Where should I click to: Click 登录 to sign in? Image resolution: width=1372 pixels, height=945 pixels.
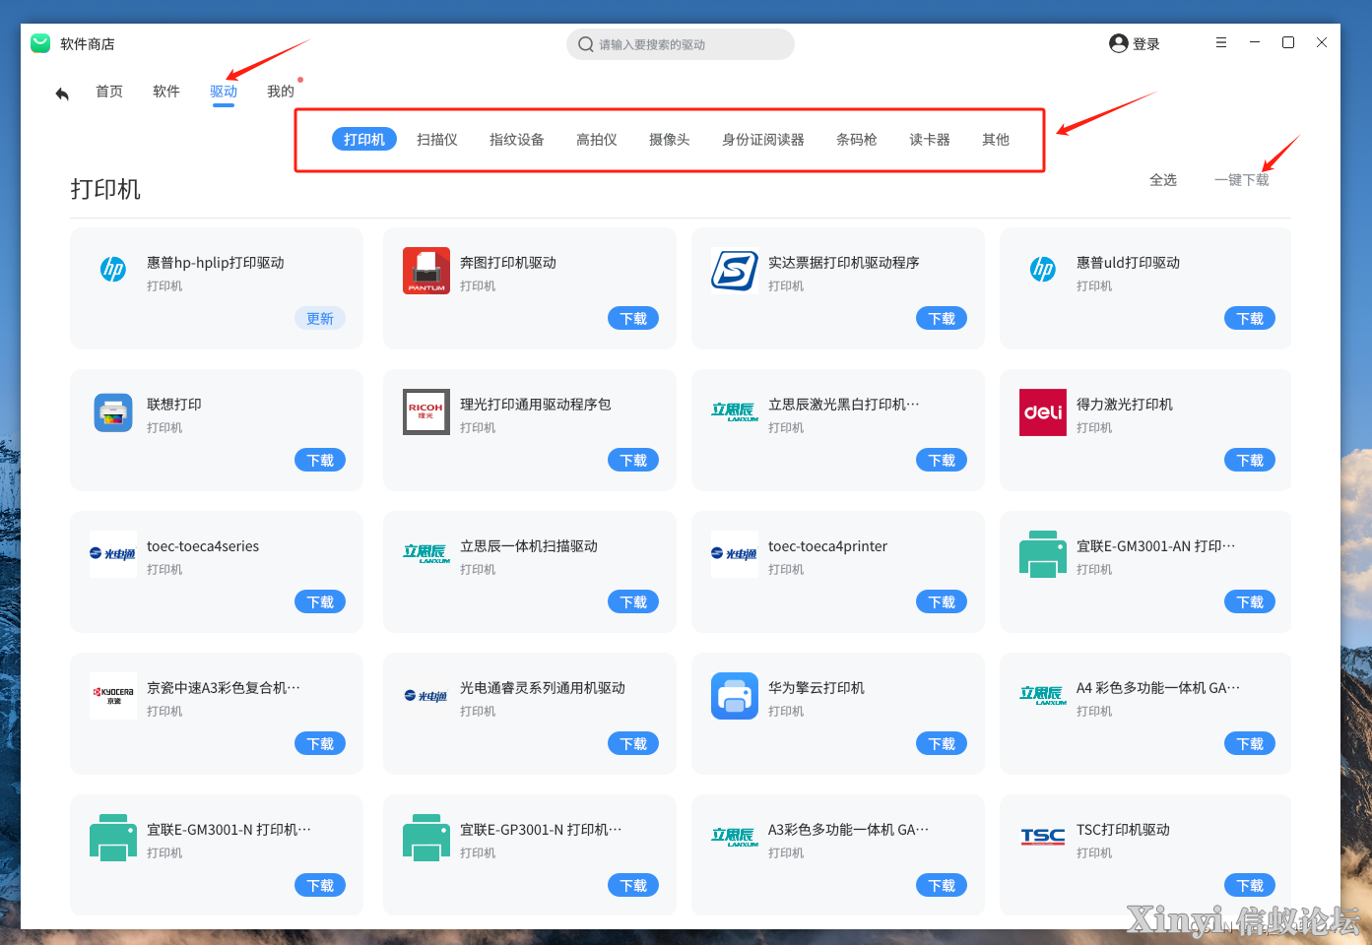1146,44
